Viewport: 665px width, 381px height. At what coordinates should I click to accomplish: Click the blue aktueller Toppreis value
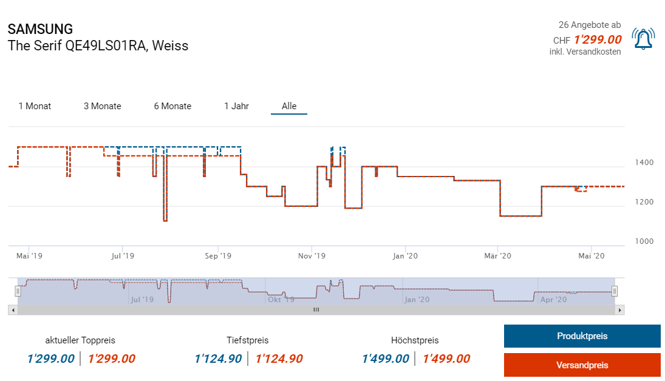click(51, 359)
